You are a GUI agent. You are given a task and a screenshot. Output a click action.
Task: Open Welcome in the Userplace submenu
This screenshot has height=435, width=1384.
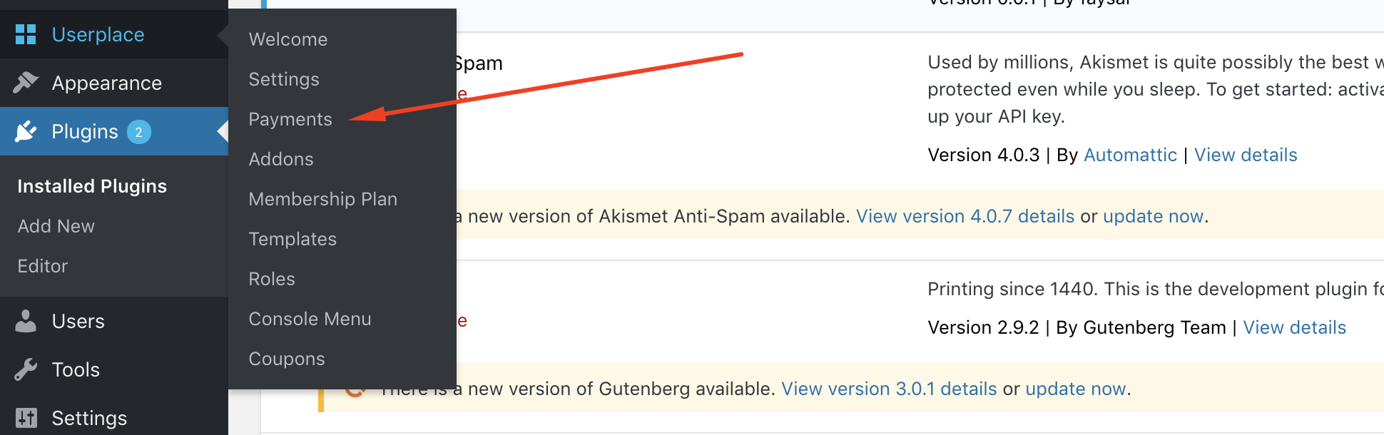pos(288,39)
